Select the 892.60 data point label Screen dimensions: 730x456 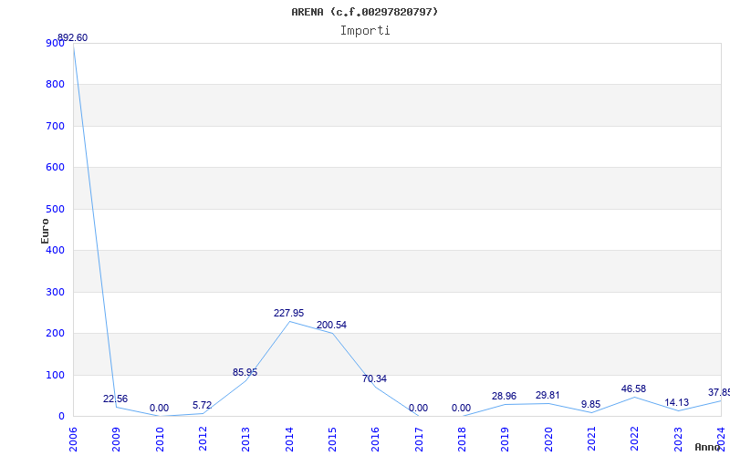pyautogui.click(x=73, y=37)
